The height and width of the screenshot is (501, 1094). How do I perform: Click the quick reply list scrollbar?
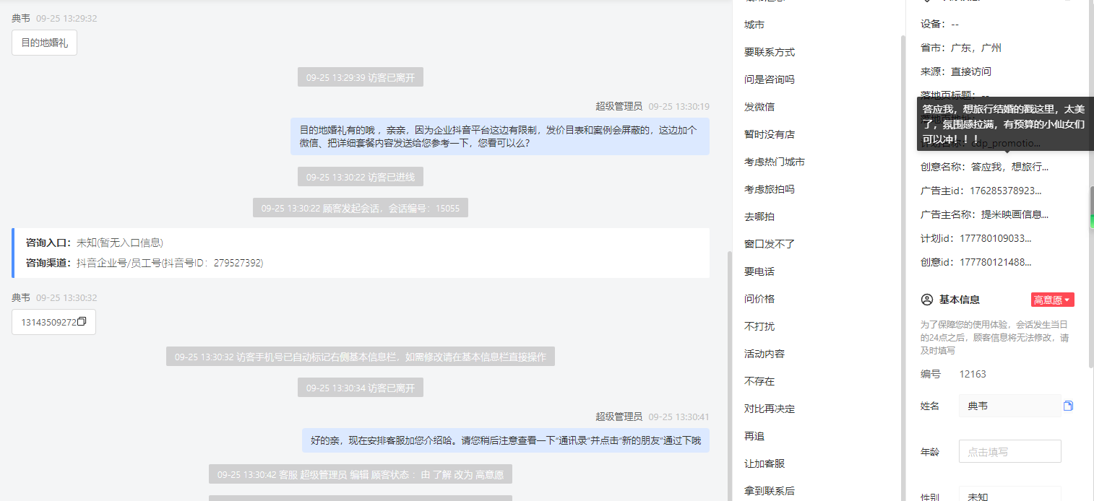click(x=902, y=267)
